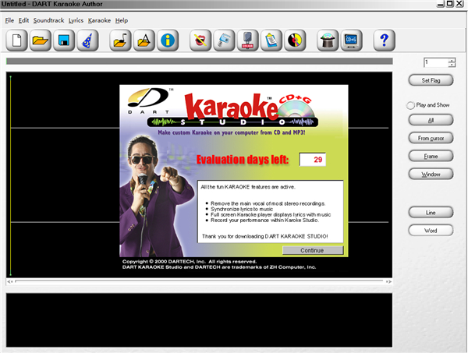Create a new blank document
468x353 pixels.
[16, 41]
